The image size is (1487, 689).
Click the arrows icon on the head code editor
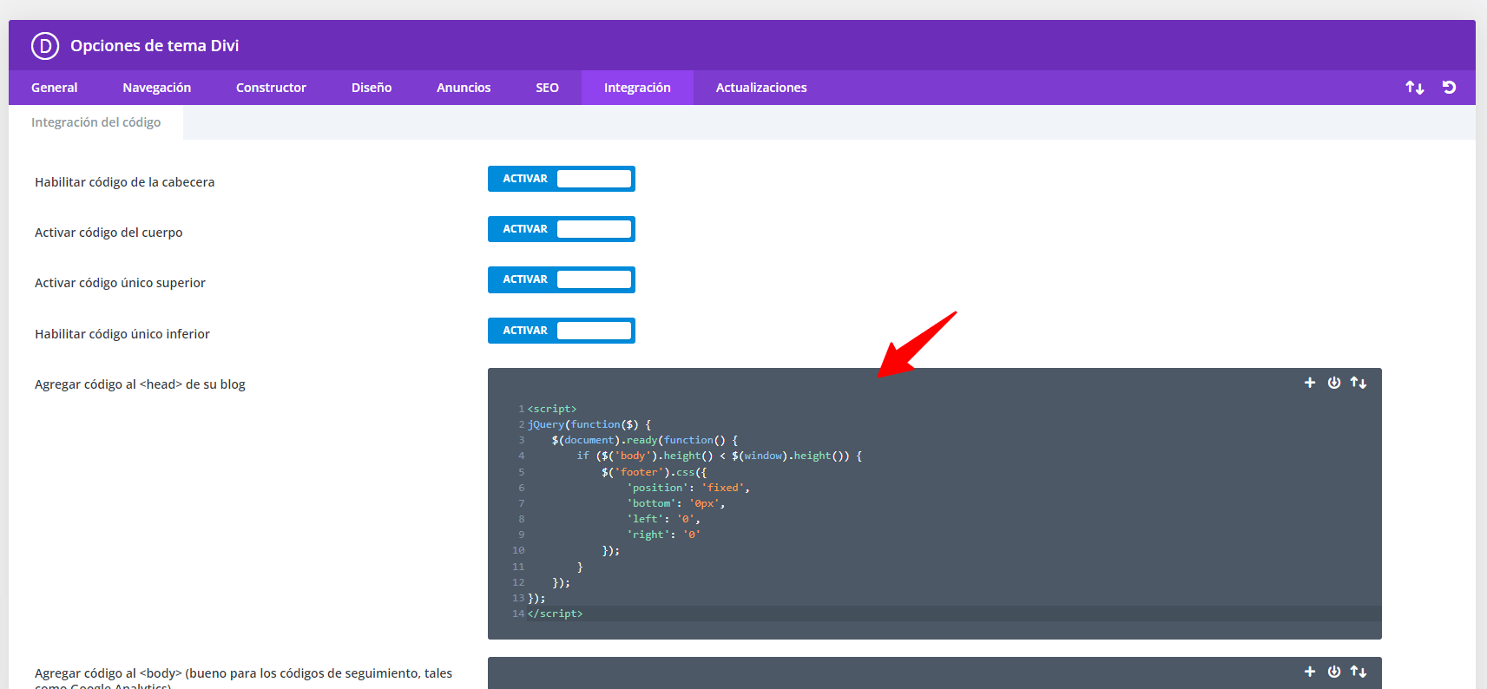(x=1359, y=383)
